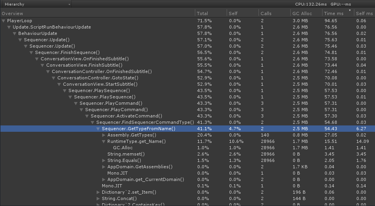Expand AppDomain.GetAssemblies() entry
Viewport: 375px width, 206px height.
(x=103, y=167)
